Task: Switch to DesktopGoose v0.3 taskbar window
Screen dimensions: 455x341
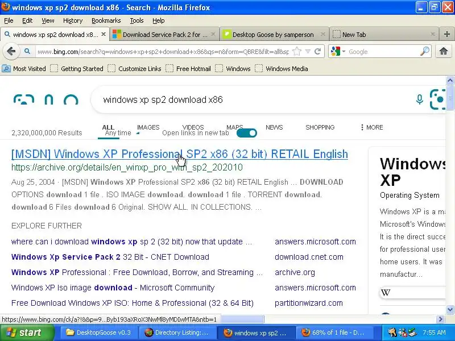Action: point(98,332)
